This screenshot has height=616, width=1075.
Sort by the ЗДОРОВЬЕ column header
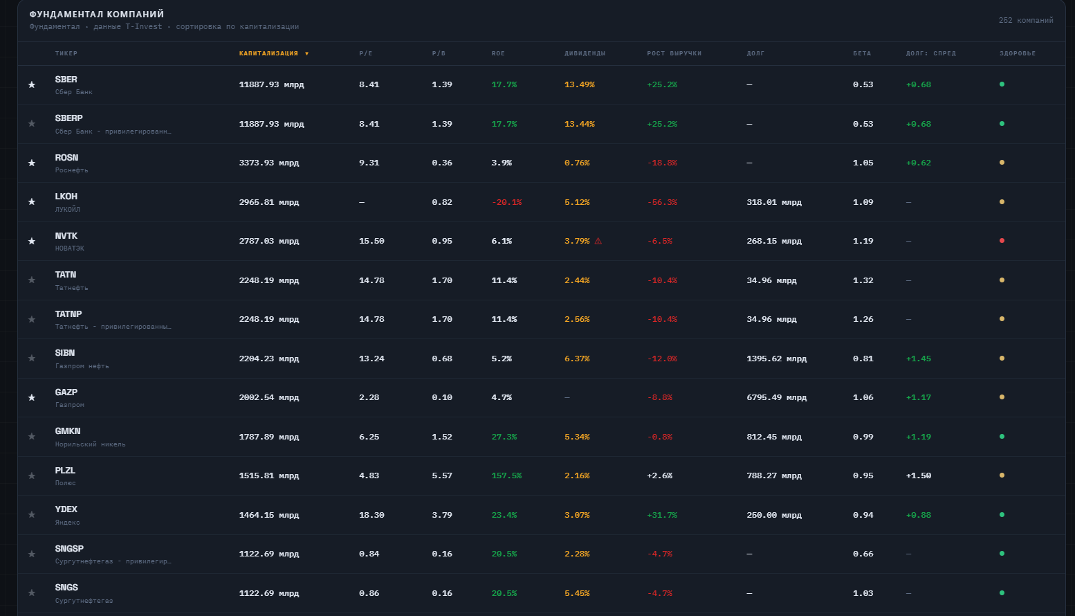pyautogui.click(x=1018, y=53)
